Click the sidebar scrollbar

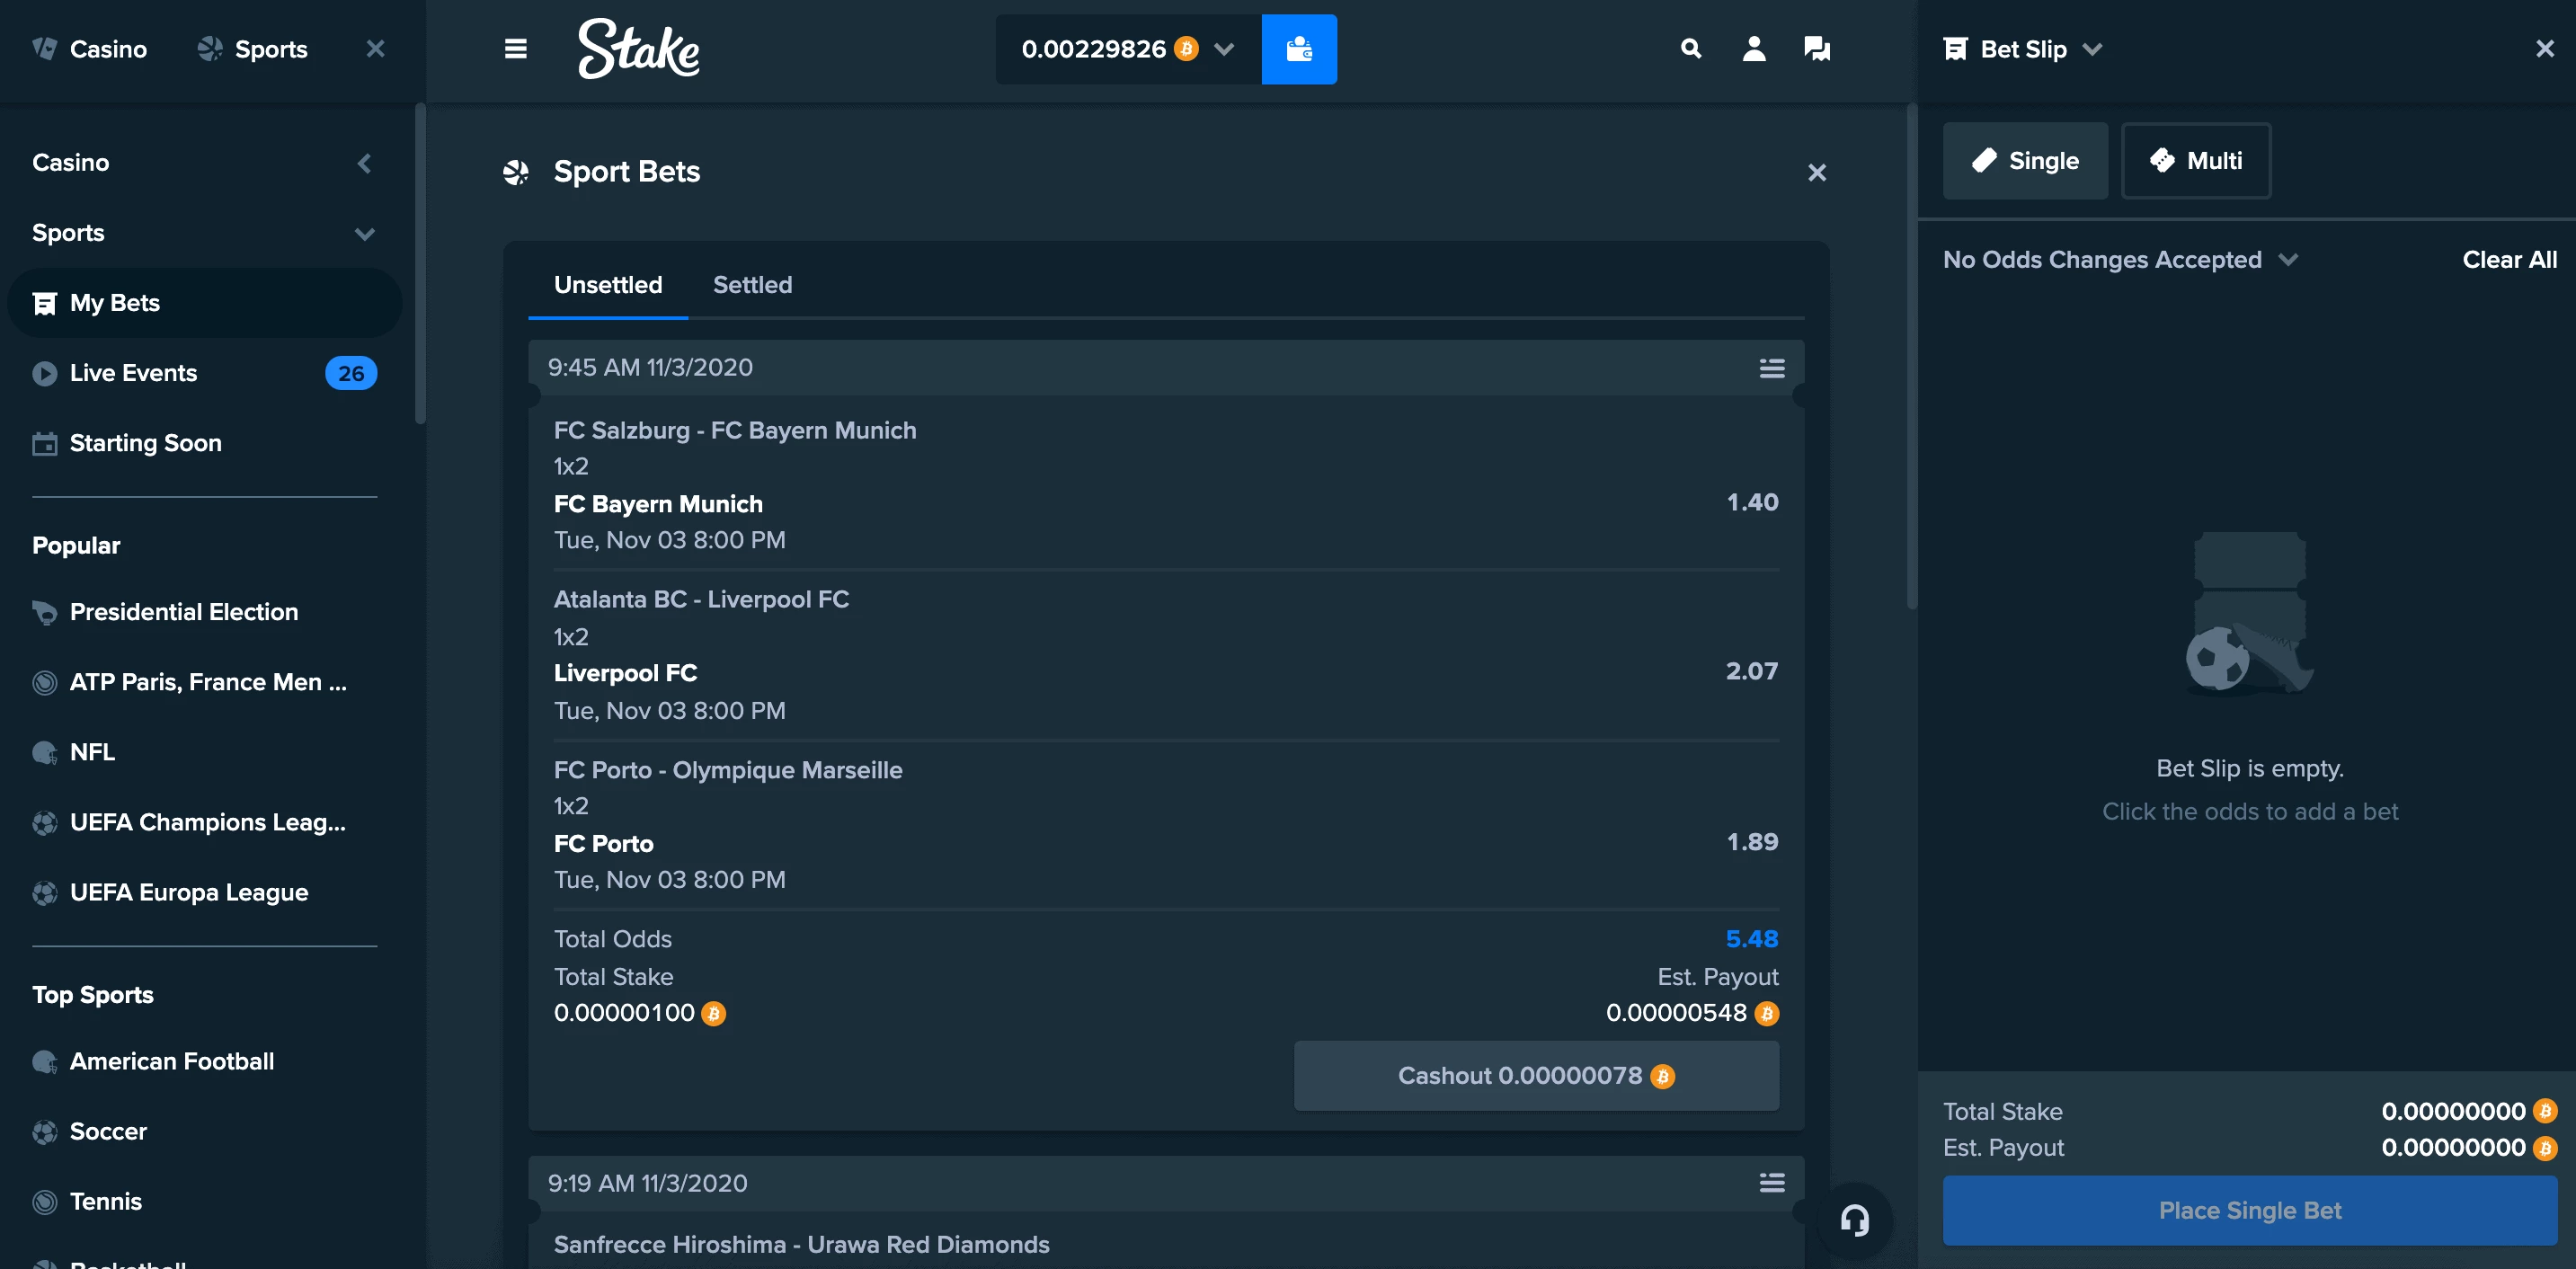[421, 264]
